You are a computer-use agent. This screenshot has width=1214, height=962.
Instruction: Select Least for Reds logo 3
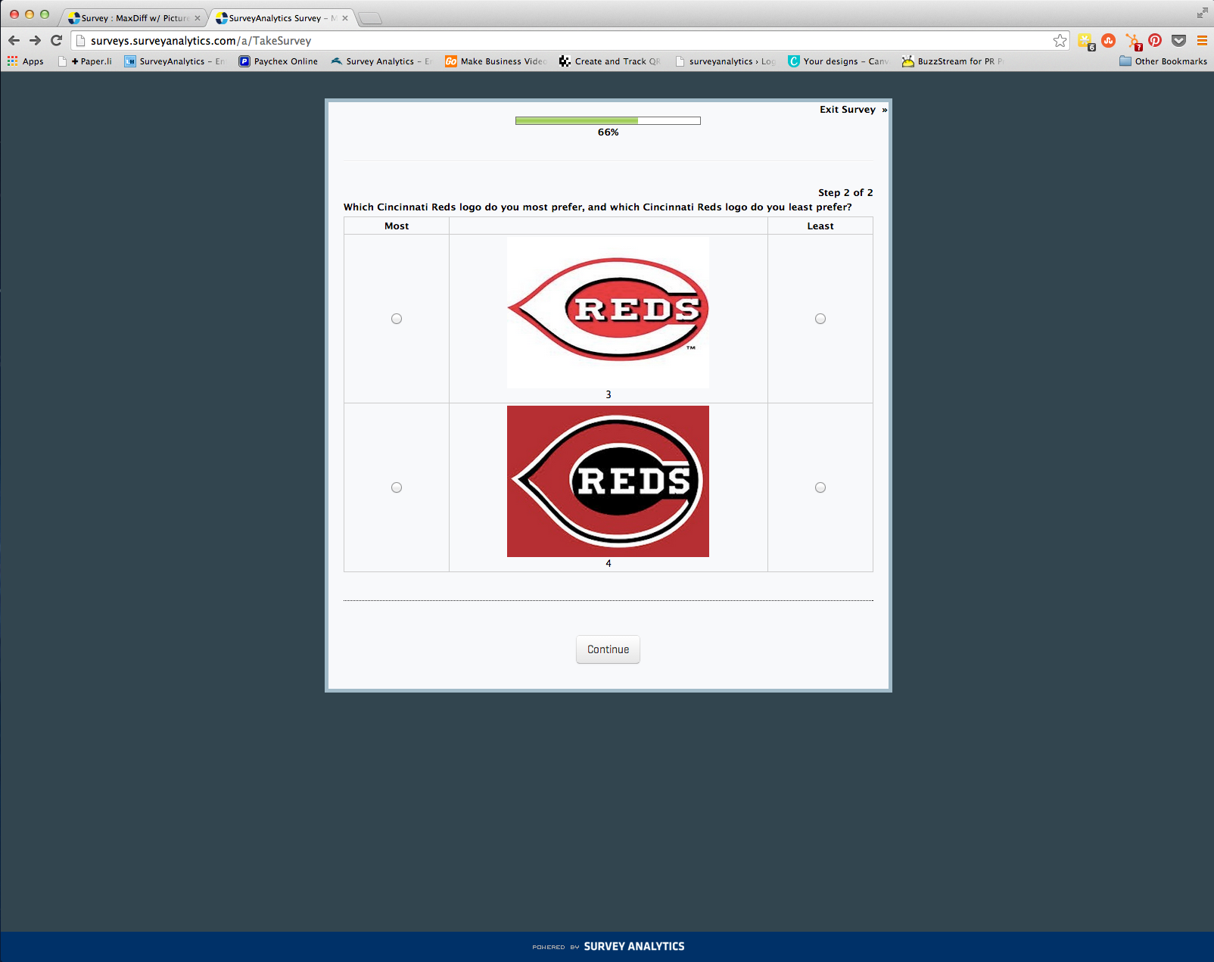pyautogui.click(x=820, y=319)
